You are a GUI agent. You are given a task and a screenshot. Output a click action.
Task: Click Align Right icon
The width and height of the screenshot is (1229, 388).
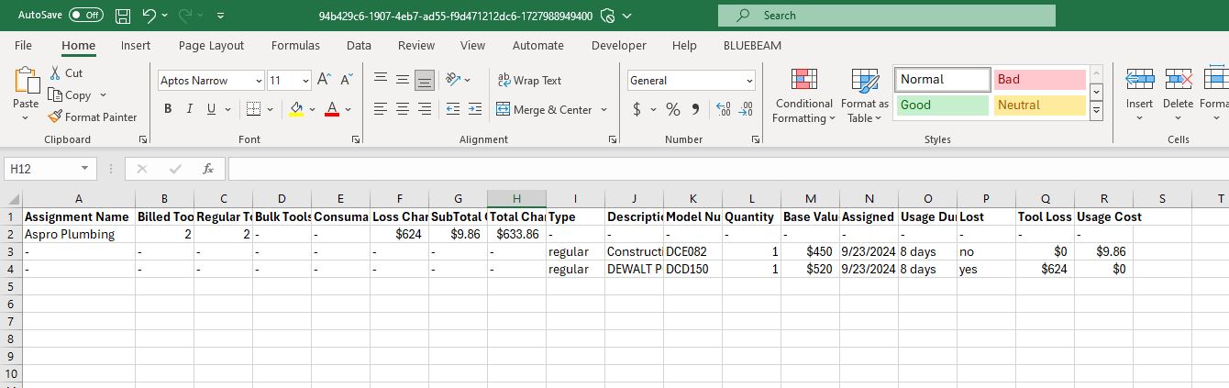click(x=425, y=109)
